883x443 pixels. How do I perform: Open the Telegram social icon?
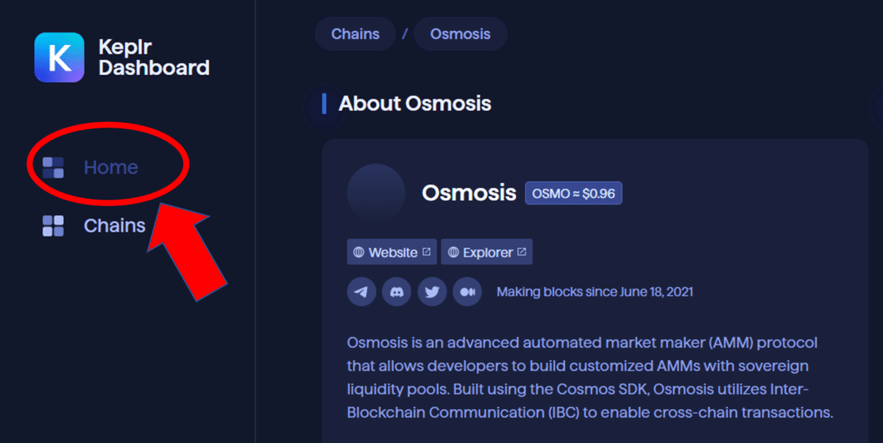[361, 292]
